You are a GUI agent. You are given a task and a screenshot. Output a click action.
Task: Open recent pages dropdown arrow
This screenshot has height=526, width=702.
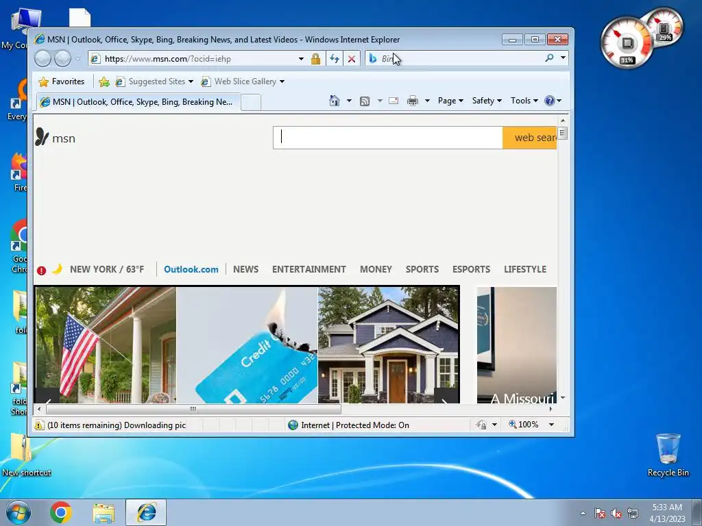point(78,59)
